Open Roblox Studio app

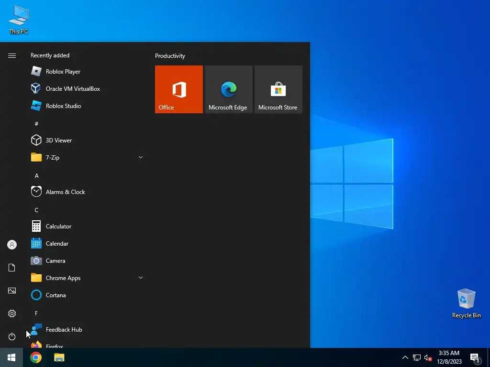(x=87, y=106)
